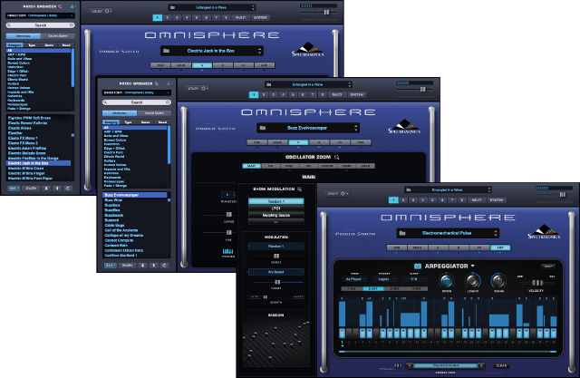Toggle arpeggiator step 1 button

[x=343, y=333]
